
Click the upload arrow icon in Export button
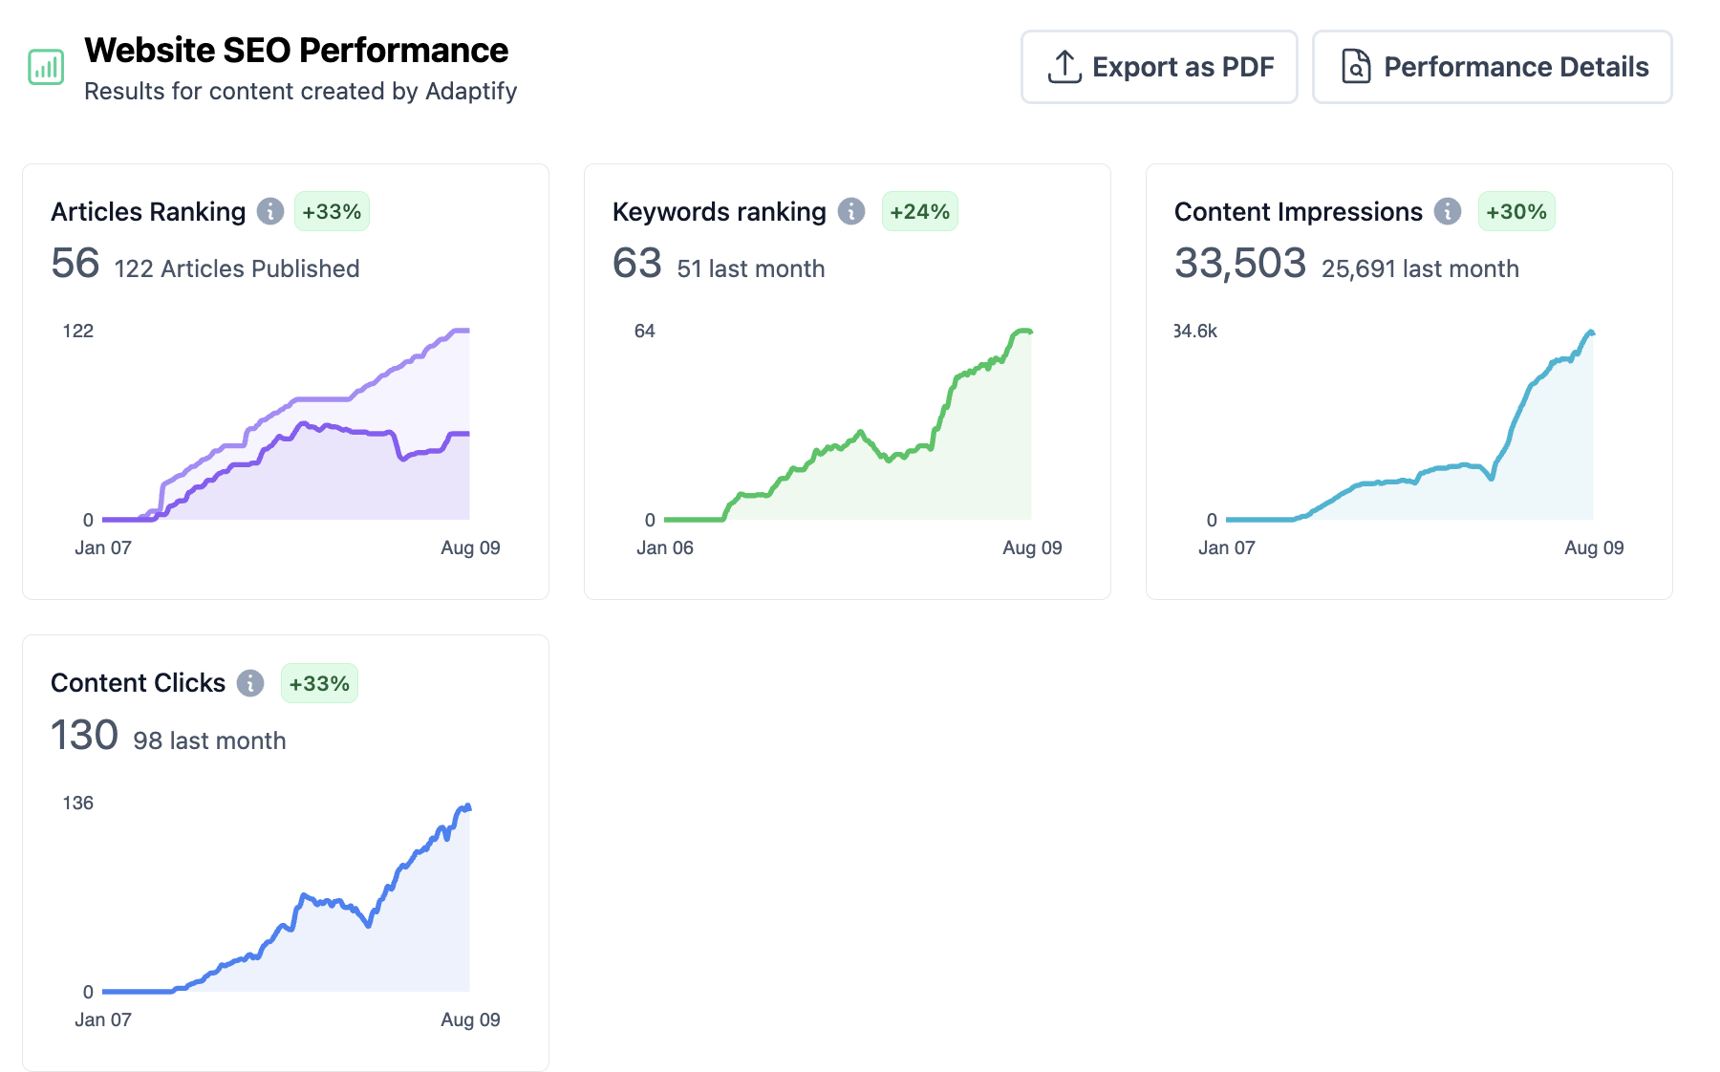coord(1064,67)
